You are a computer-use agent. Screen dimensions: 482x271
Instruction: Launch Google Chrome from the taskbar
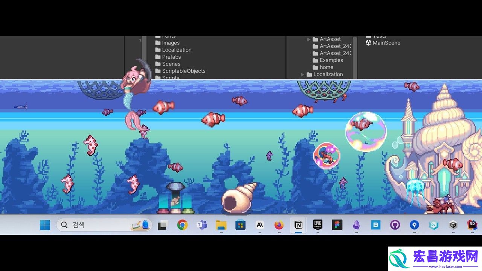pos(182,225)
